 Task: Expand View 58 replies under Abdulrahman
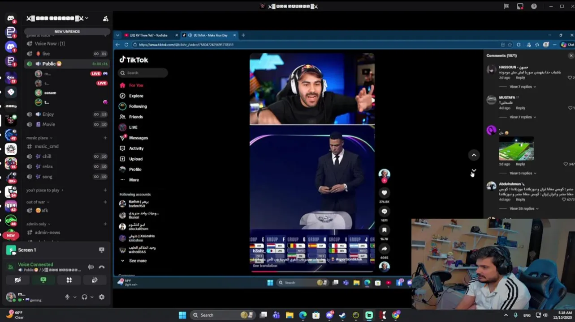(524, 208)
